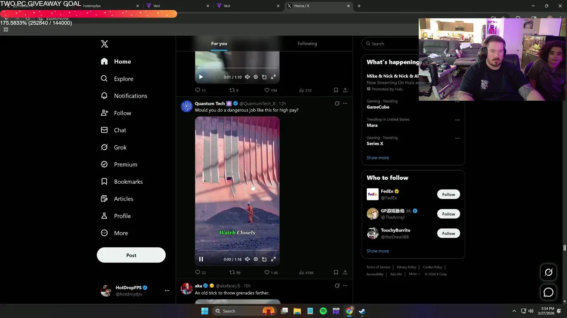
Task: Pause the Quantum Tech video
Action: [x=201, y=259]
